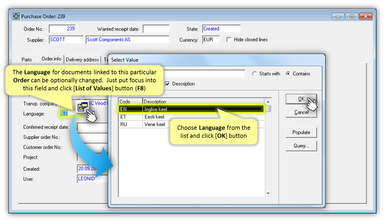Select the Contains radio option
This screenshot has width=385, height=222.
point(288,73)
